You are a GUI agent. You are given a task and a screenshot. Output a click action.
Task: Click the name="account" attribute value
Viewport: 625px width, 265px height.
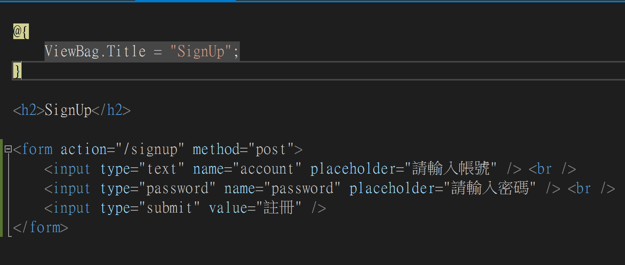tap(267, 169)
